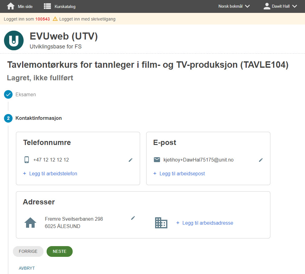Select the Telefonnumre card heading
The height and width of the screenshot is (274, 305).
[x=47, y=142]
